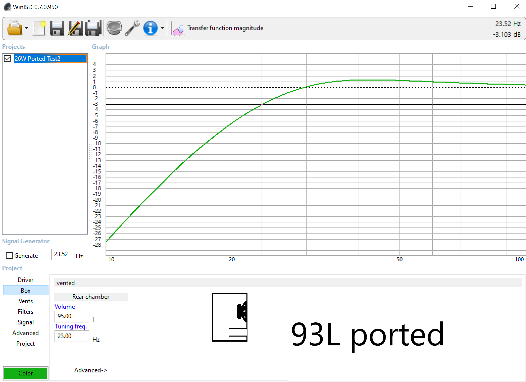Create a new project
Viewport: 526px width, 382px height.
[39, 28]
